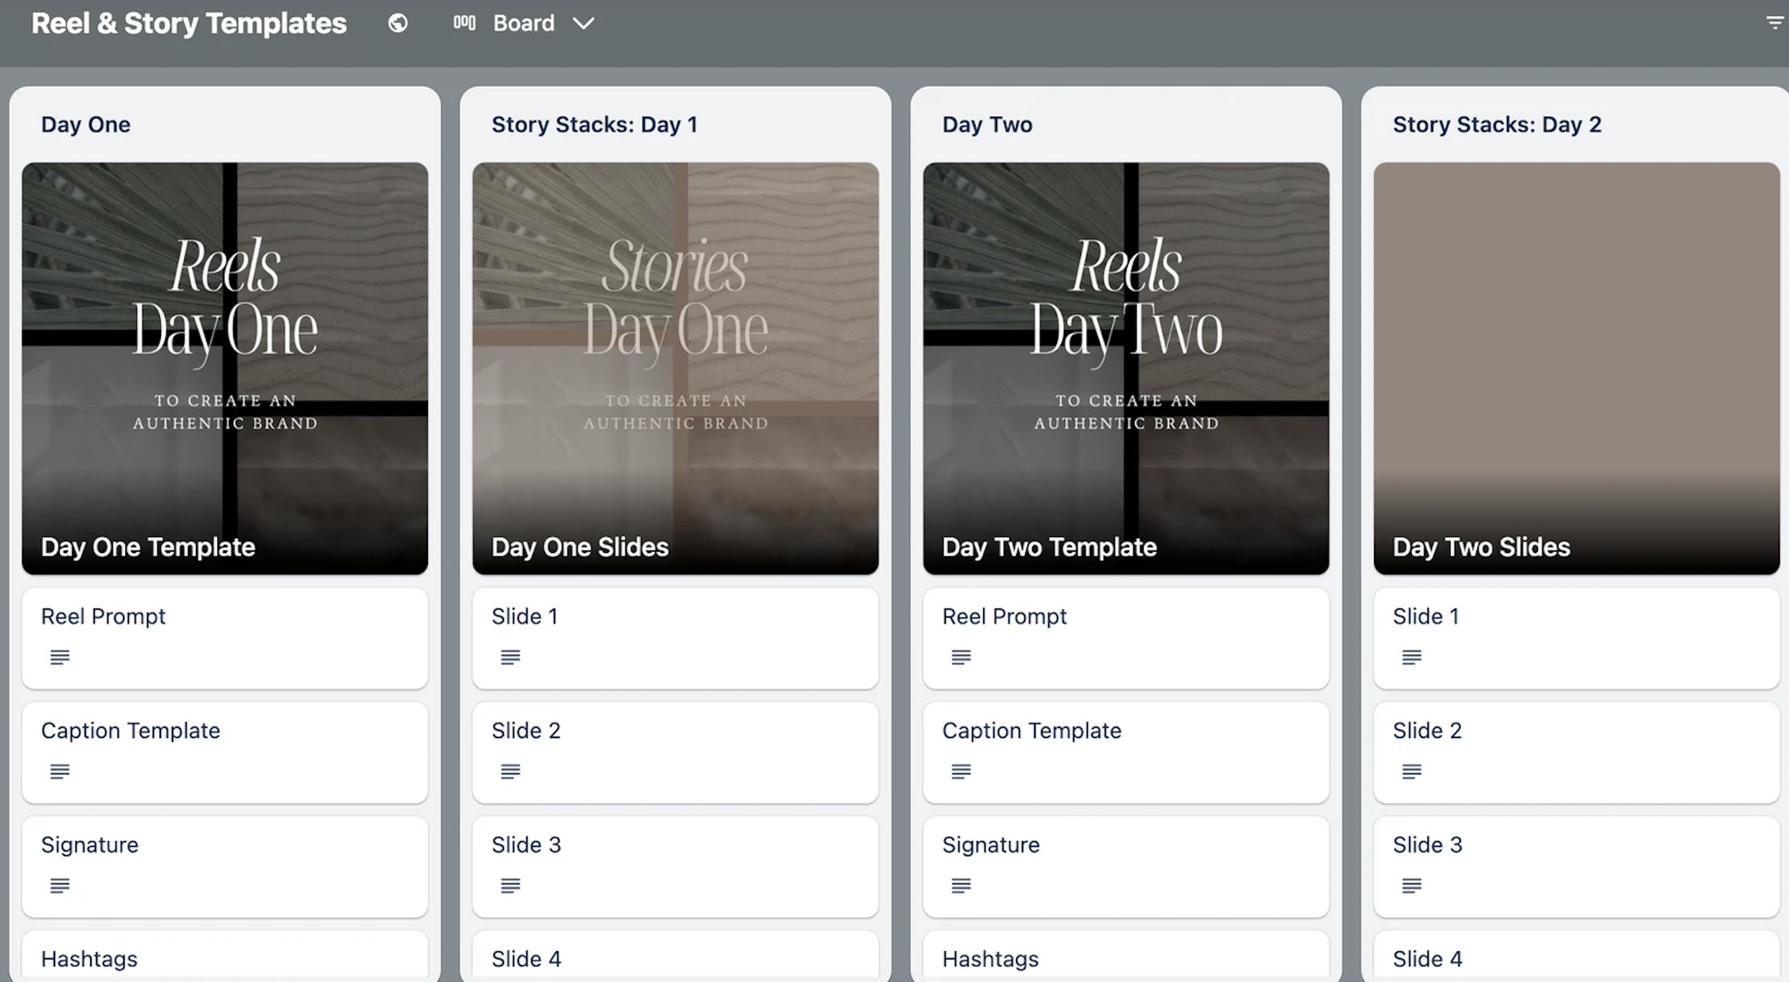Viewport: 1789px width, 982px height.
Task: Open the Board view switcher label
Action: pyautogui.click(x=523, y=24)
